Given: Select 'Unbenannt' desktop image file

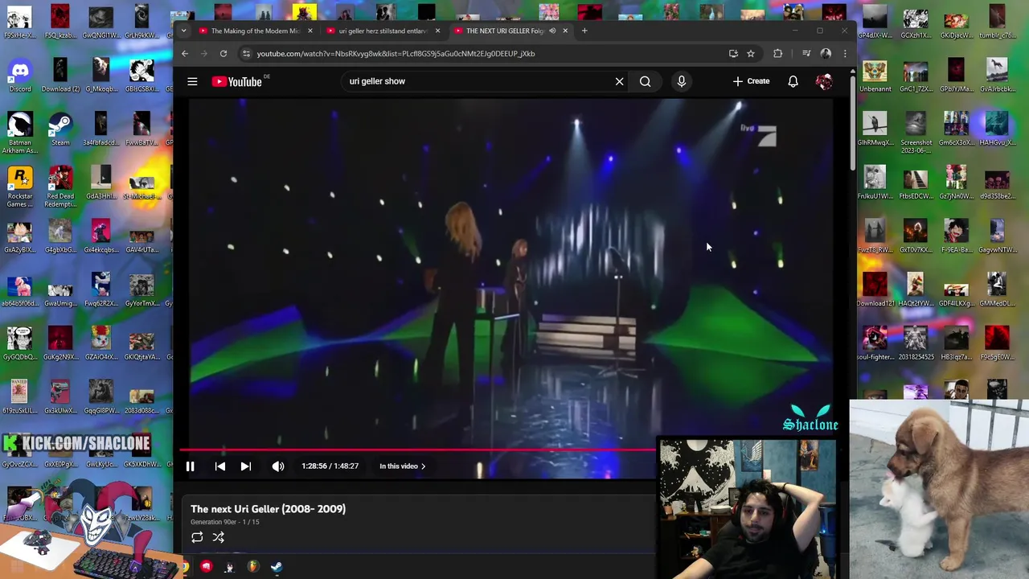Looking at the screenshot, I should click(875, 76).
